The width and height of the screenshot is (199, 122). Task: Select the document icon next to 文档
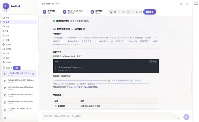click(x=137, y=12)
